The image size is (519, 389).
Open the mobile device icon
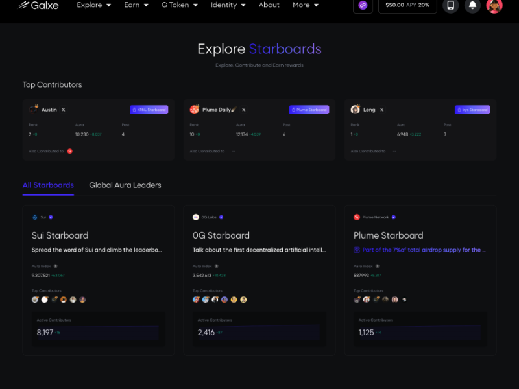(x=450, y=5)
